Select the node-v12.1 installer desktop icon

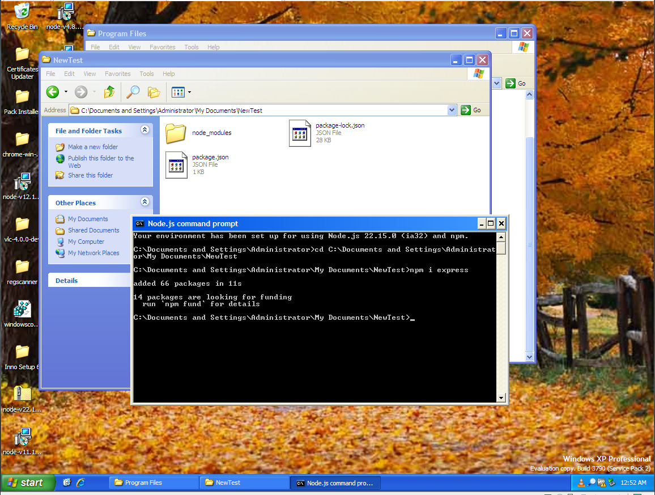pos(22,181)
